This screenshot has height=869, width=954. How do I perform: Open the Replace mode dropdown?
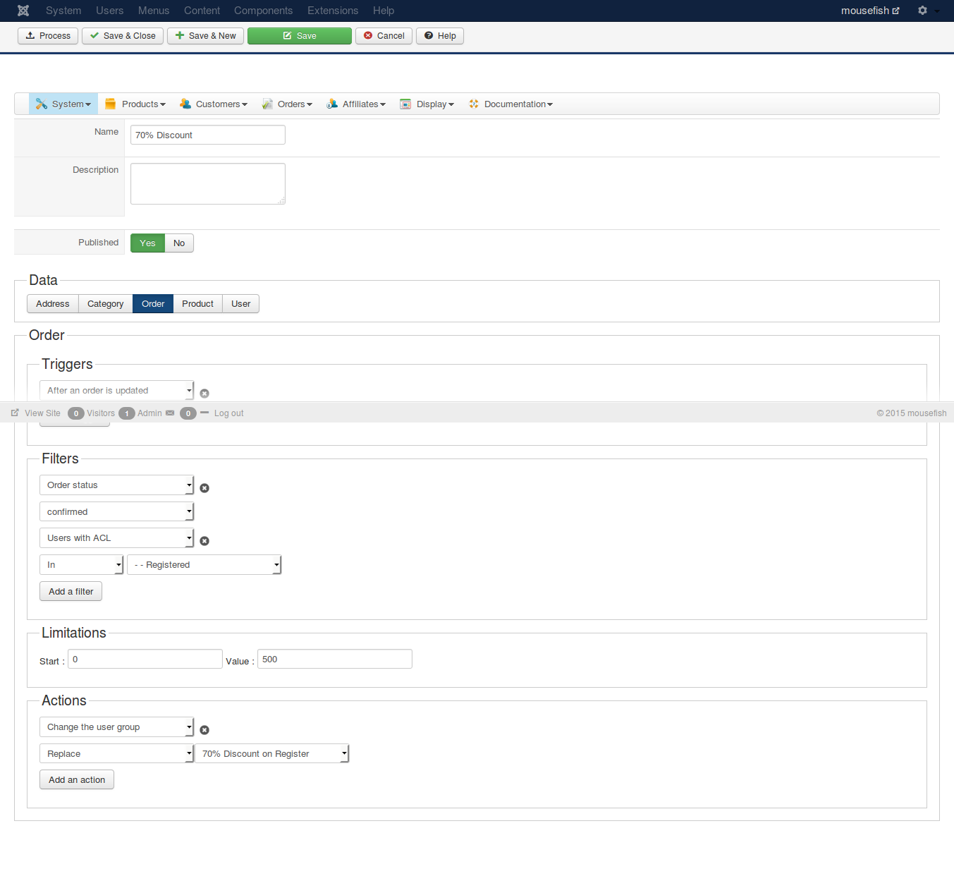(116, 754)
